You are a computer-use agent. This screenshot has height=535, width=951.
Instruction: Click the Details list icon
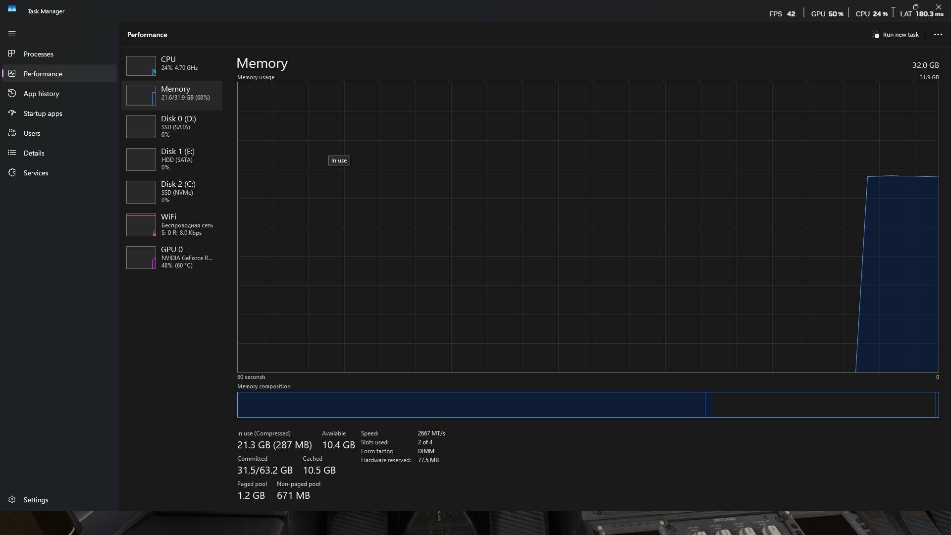12,153
